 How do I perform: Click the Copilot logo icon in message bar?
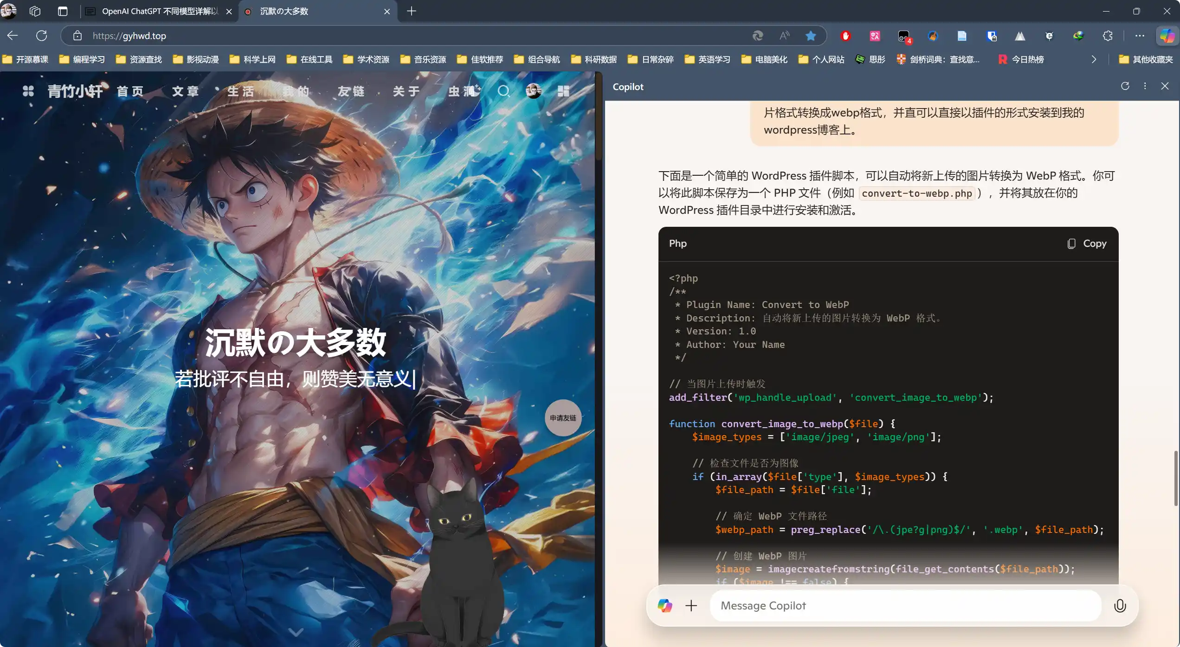[x=664, y=605]
